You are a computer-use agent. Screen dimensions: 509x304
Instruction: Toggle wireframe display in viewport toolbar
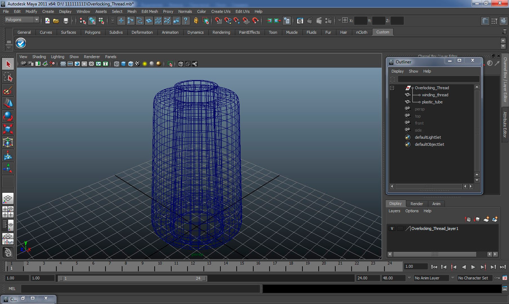coord(117,64)
